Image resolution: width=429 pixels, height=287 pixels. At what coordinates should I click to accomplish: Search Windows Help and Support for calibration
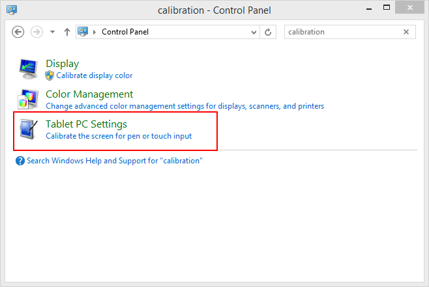tap(115, 161)
